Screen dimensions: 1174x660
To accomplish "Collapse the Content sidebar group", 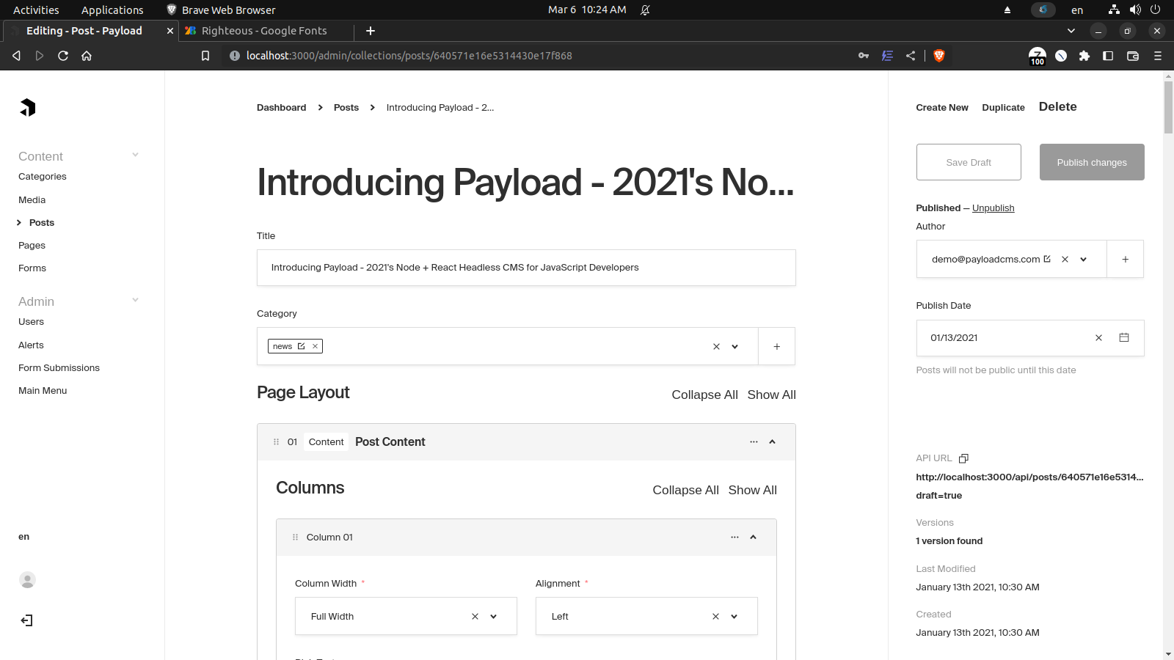I will pos(135,155).
